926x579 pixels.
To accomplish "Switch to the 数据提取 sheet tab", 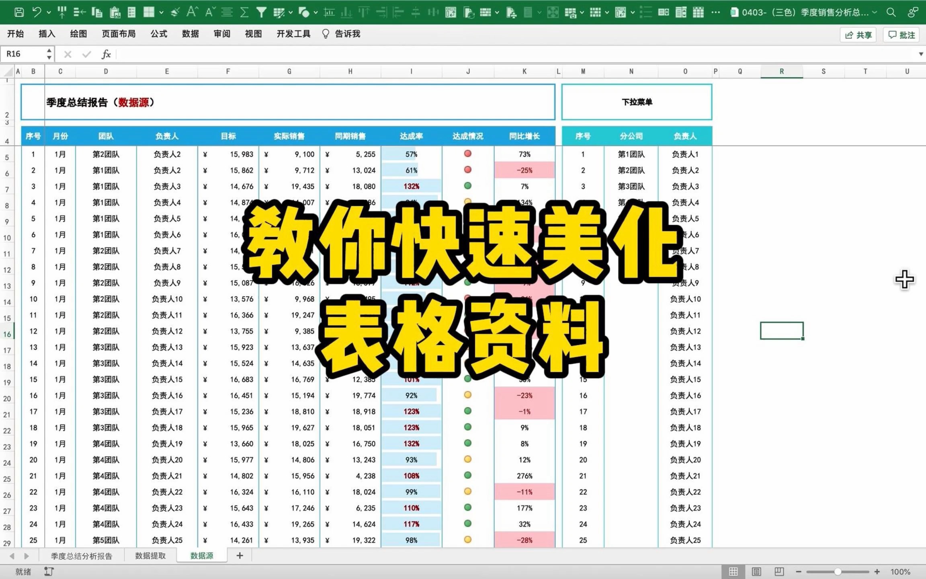I will click(x=150, y=555).
